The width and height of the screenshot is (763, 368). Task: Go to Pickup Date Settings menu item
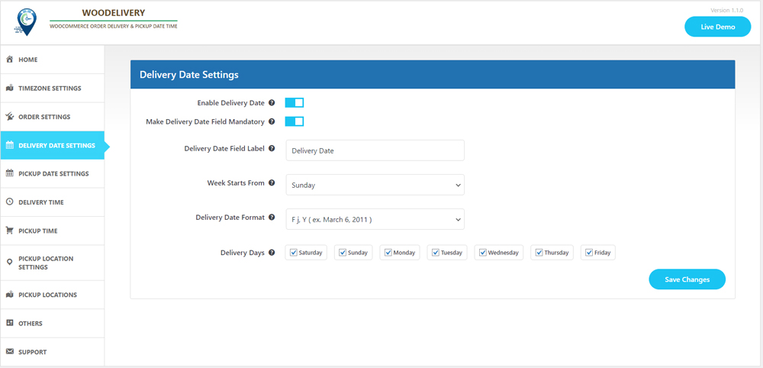tap(53, 174)
